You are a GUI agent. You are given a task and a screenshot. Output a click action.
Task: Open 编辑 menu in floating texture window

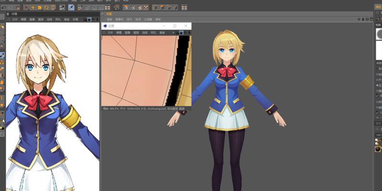coord(118,32)
